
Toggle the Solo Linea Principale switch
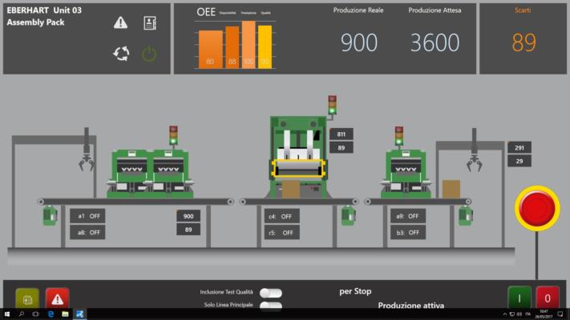click(x=271, y=306)
